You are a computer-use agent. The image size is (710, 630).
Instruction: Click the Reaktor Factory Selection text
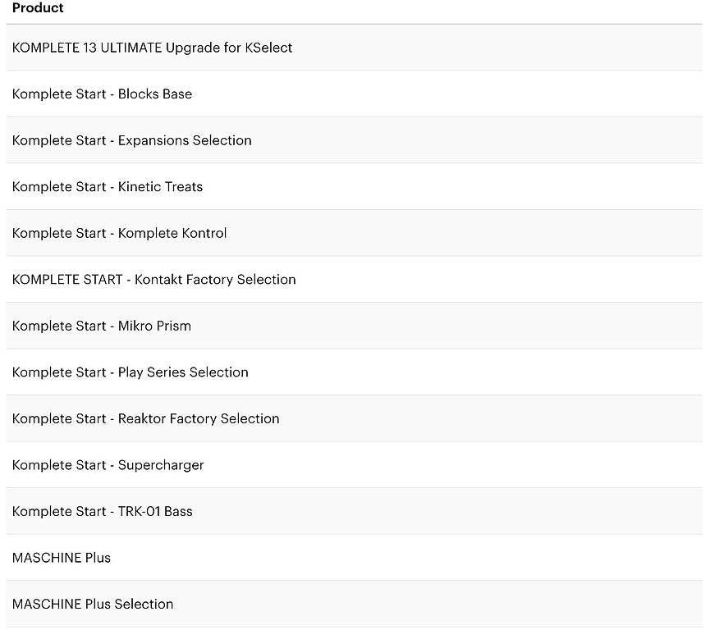click(x=199, y=419)
